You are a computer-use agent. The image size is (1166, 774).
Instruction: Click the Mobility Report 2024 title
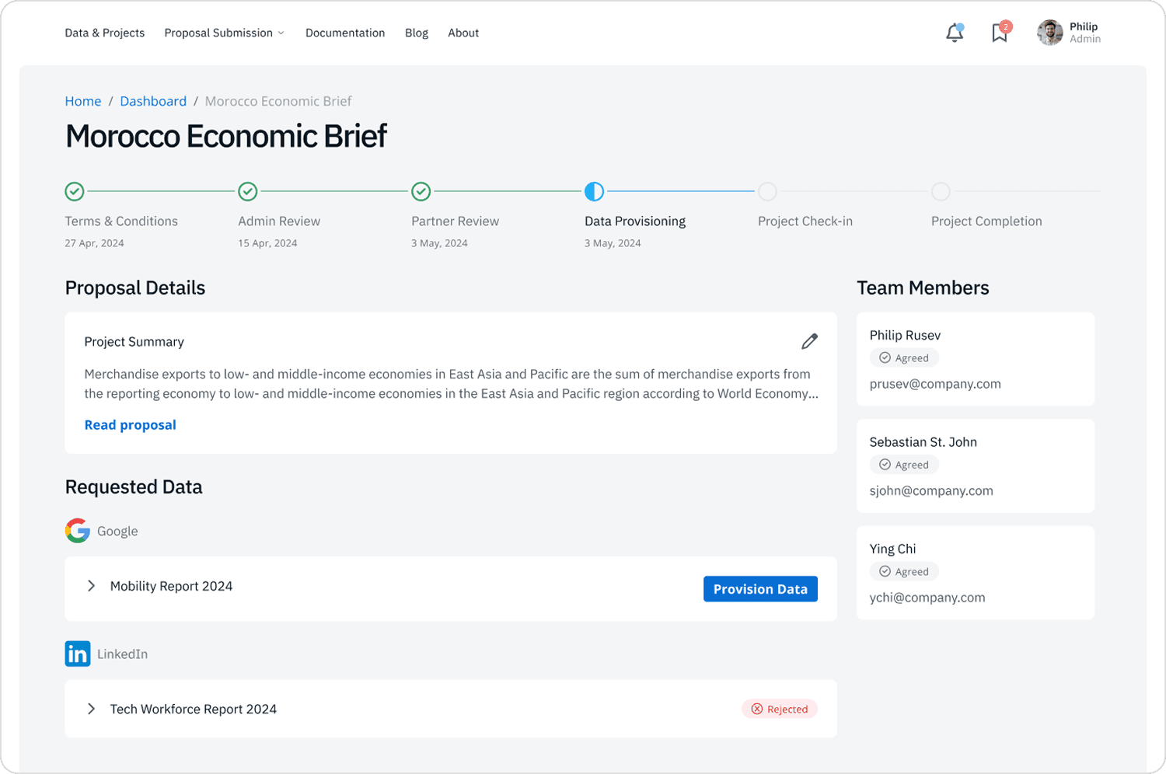(x=171, y=586)
